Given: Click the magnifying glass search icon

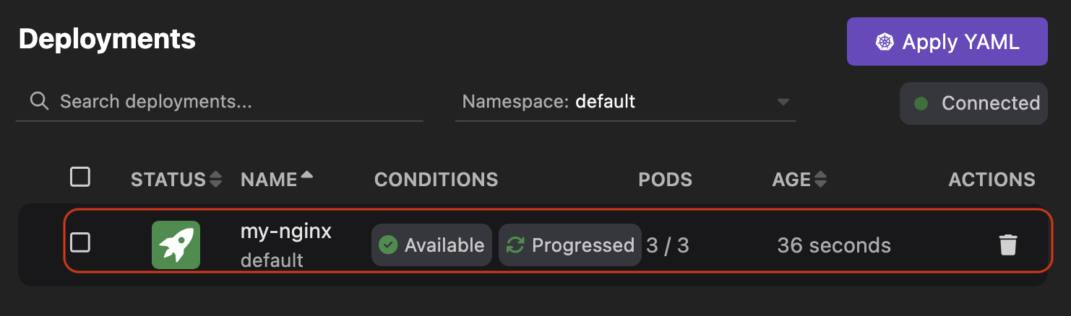Looking at the screenshot, I should point(39,102).
